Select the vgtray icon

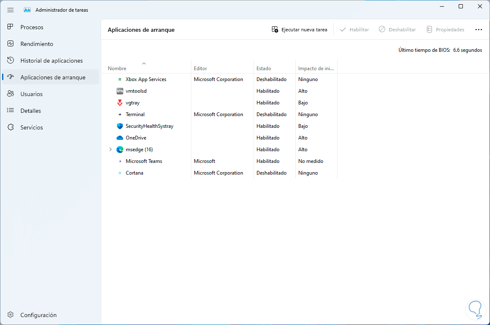[x=120, y=102]
